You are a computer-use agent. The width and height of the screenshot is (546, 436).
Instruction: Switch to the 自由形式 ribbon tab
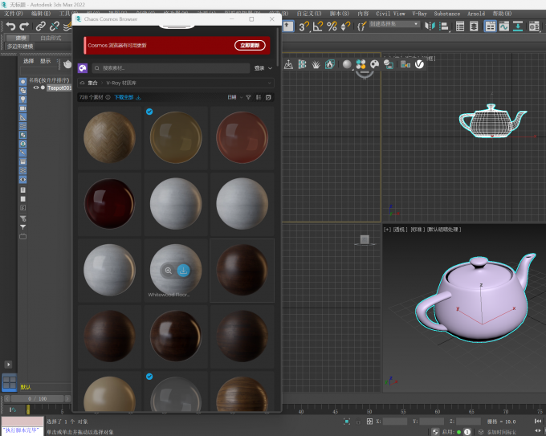(x=51, y=38)
